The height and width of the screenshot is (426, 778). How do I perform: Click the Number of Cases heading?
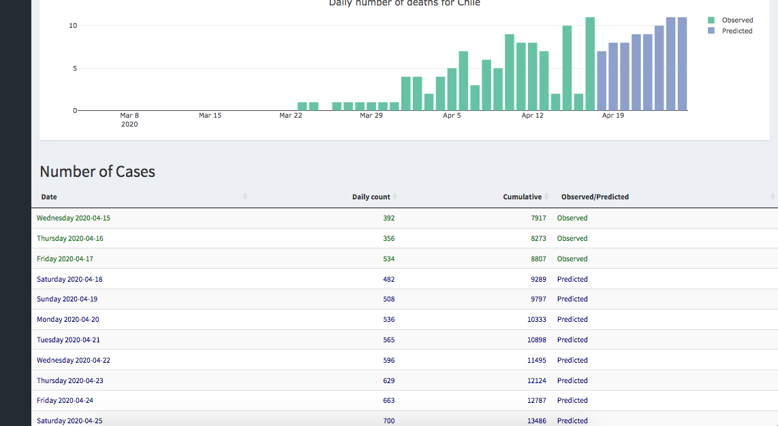97,171
